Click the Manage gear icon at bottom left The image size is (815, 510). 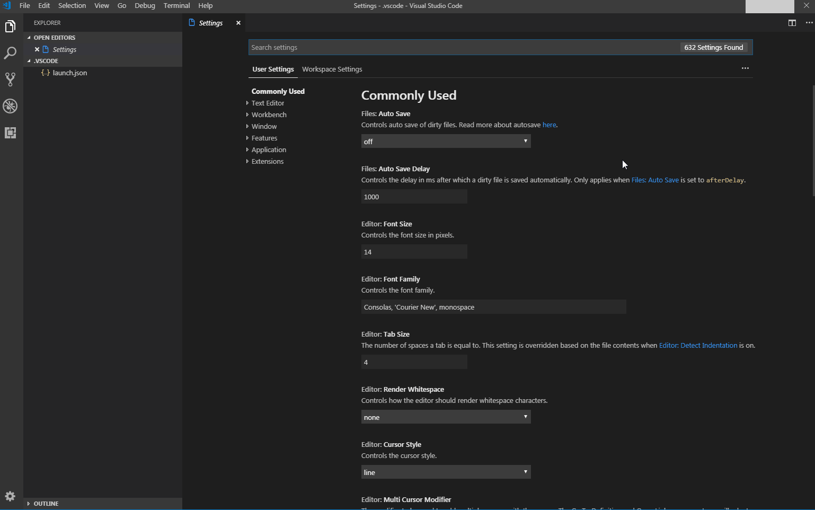click(x=10, y=496)
